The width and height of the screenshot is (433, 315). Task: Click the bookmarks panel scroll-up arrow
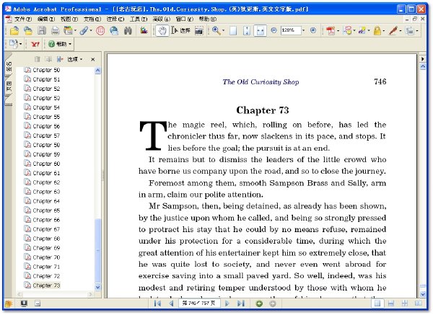point(97,71)
